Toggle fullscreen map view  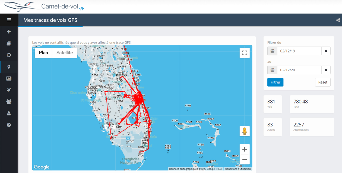point(245,53)
